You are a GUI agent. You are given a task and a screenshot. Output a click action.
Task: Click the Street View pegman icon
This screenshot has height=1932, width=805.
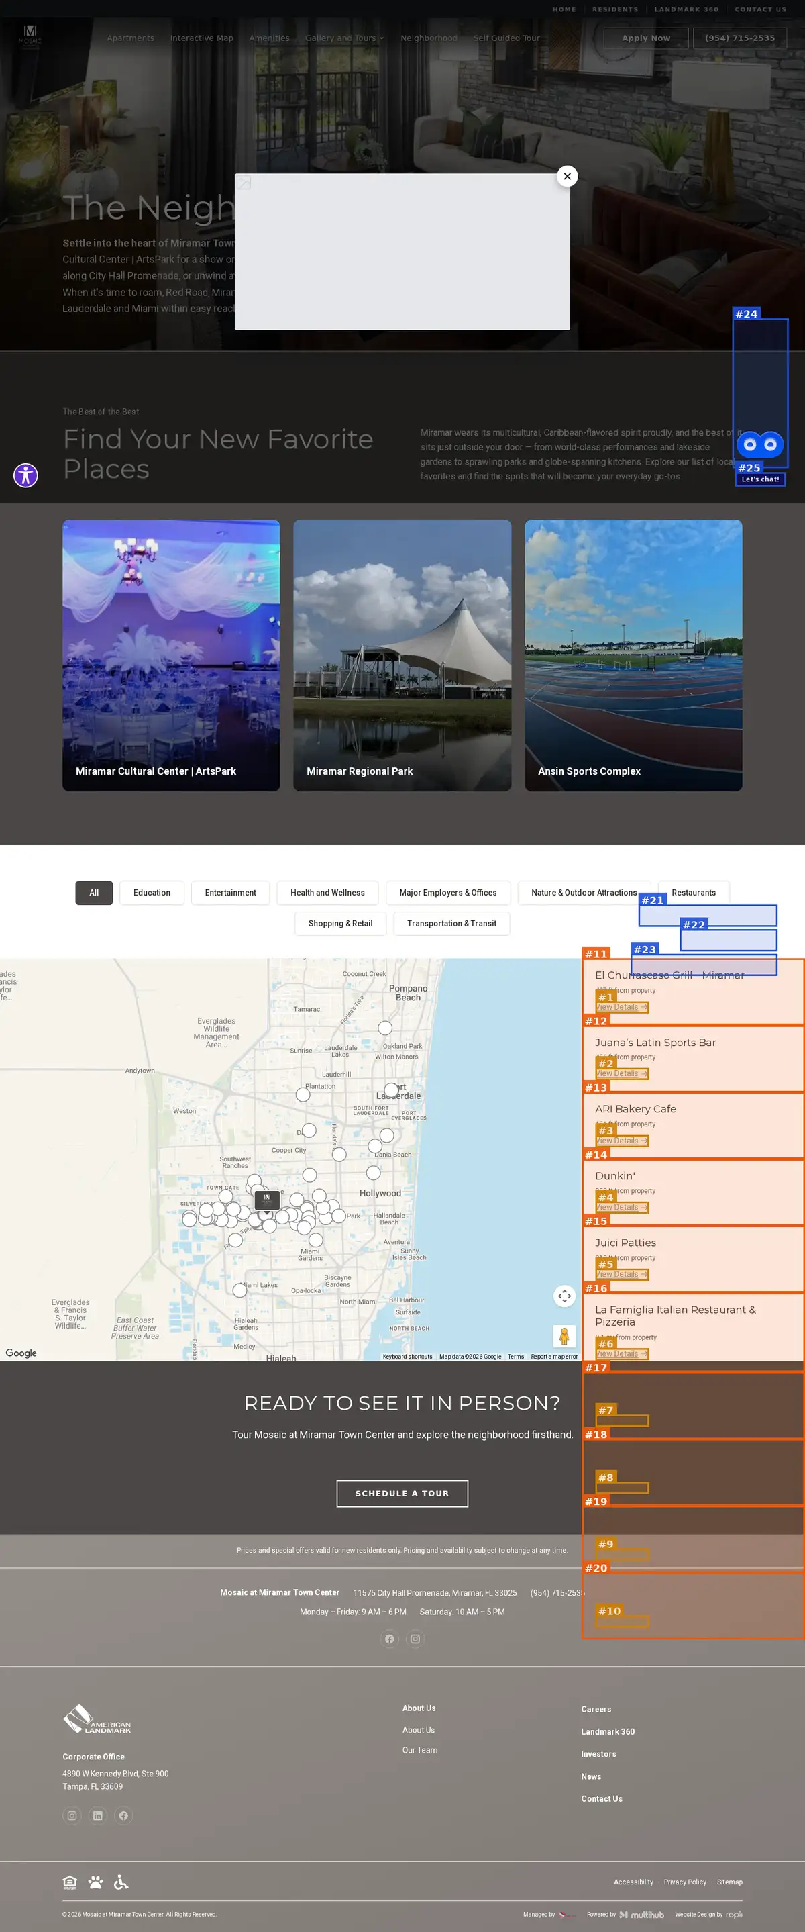tap(564, 1336)
